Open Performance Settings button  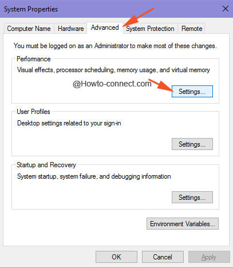[192, 92]
